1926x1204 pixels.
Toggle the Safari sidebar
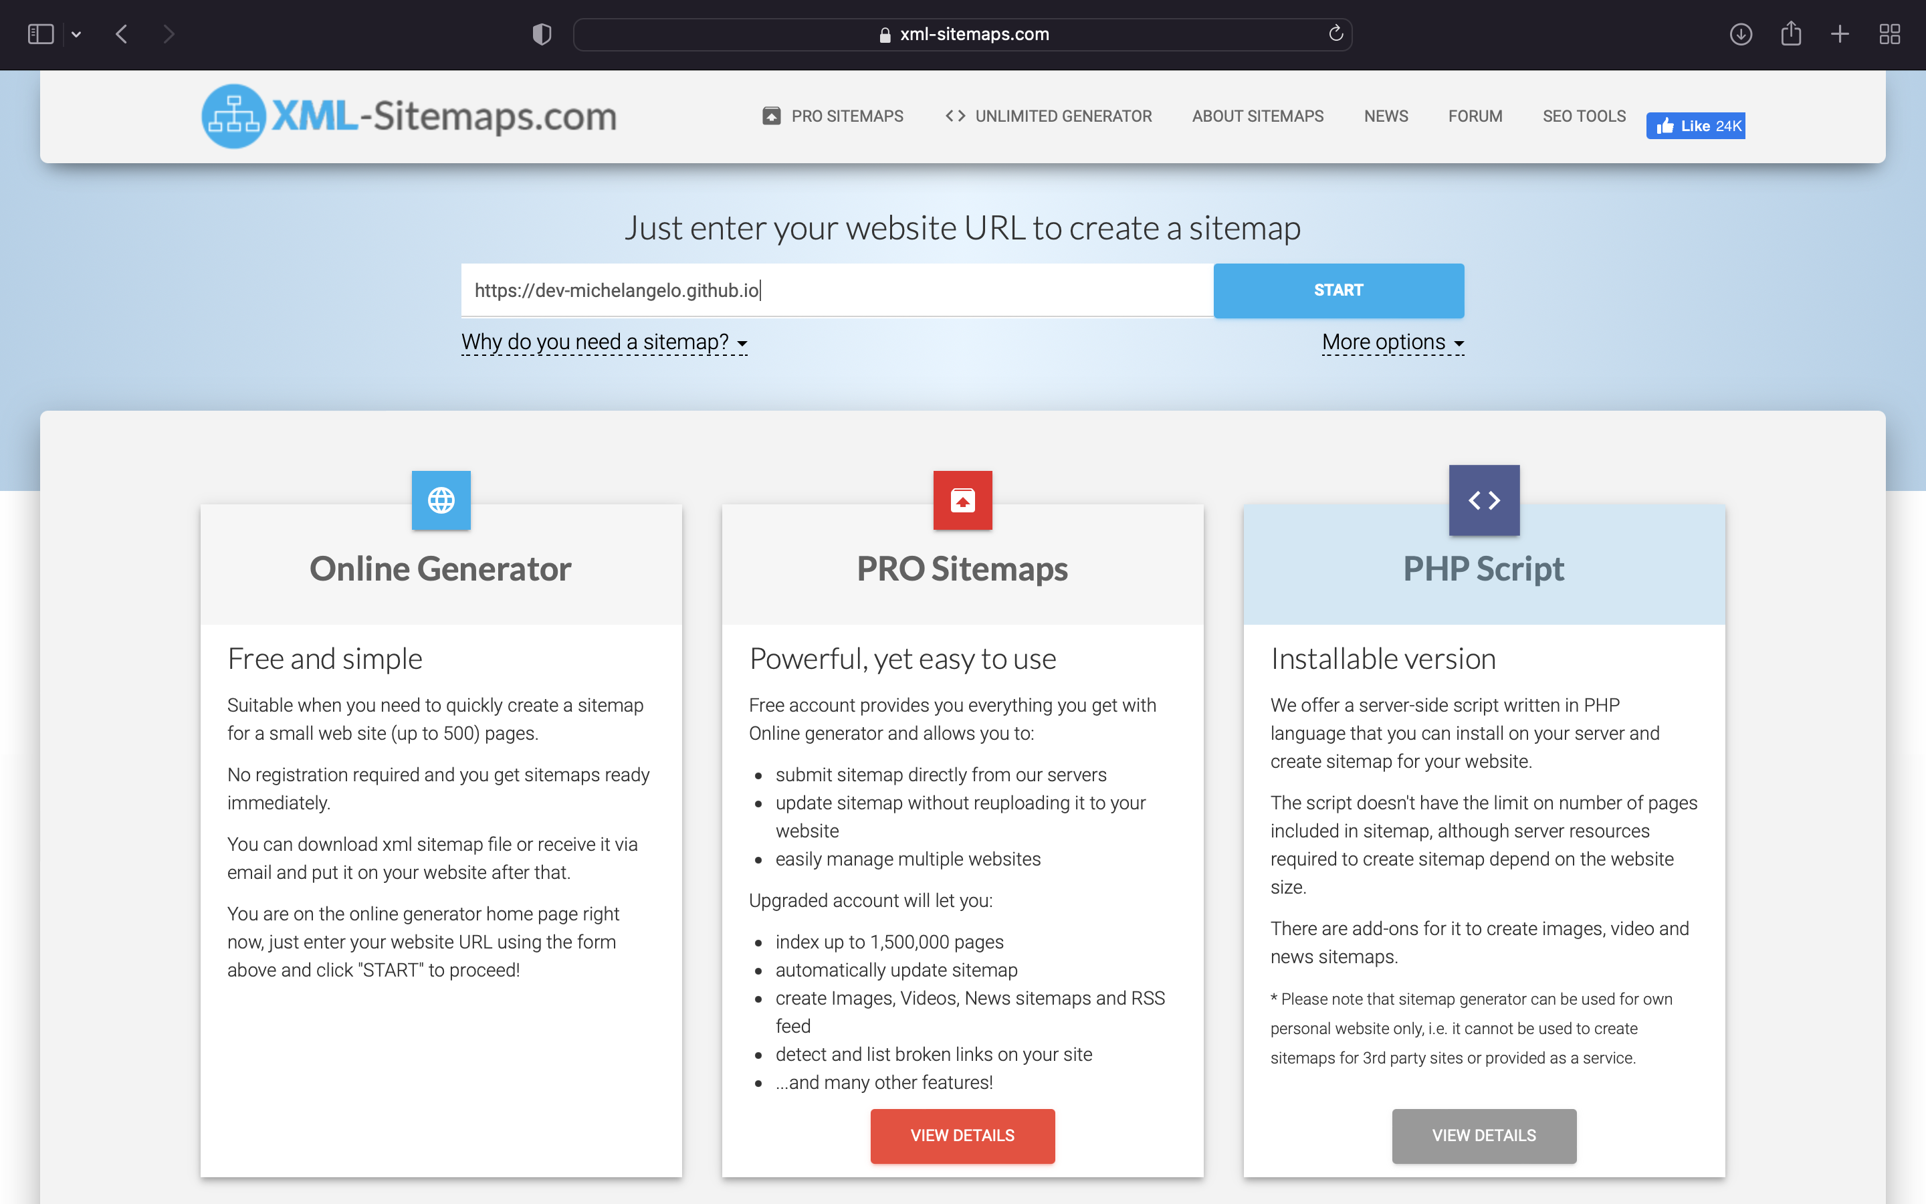click(x=41, y=34)
